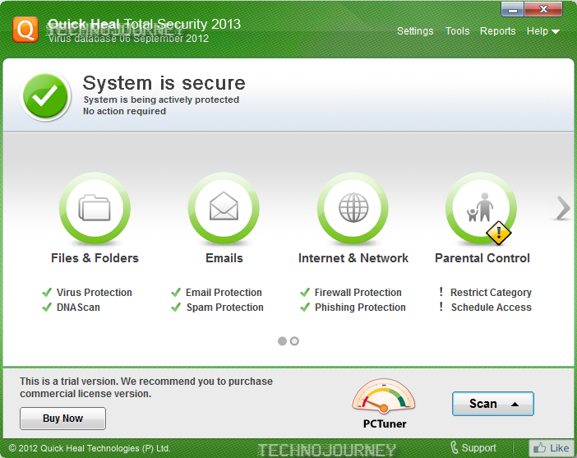The image size is (577, 458).
Task: Go to next page with right chevron arrow
Action: click(563, 208)
